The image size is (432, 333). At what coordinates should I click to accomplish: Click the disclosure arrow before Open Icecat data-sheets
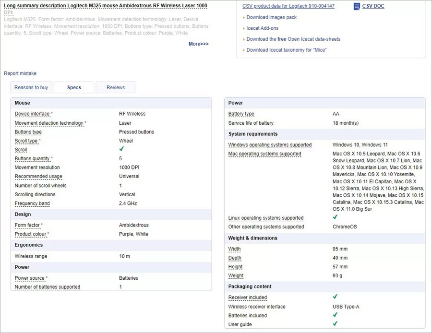pos(245,39)
